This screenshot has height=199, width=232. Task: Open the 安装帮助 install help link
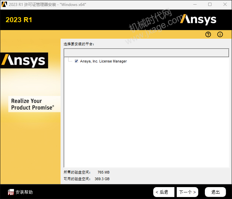pos(24,192)
